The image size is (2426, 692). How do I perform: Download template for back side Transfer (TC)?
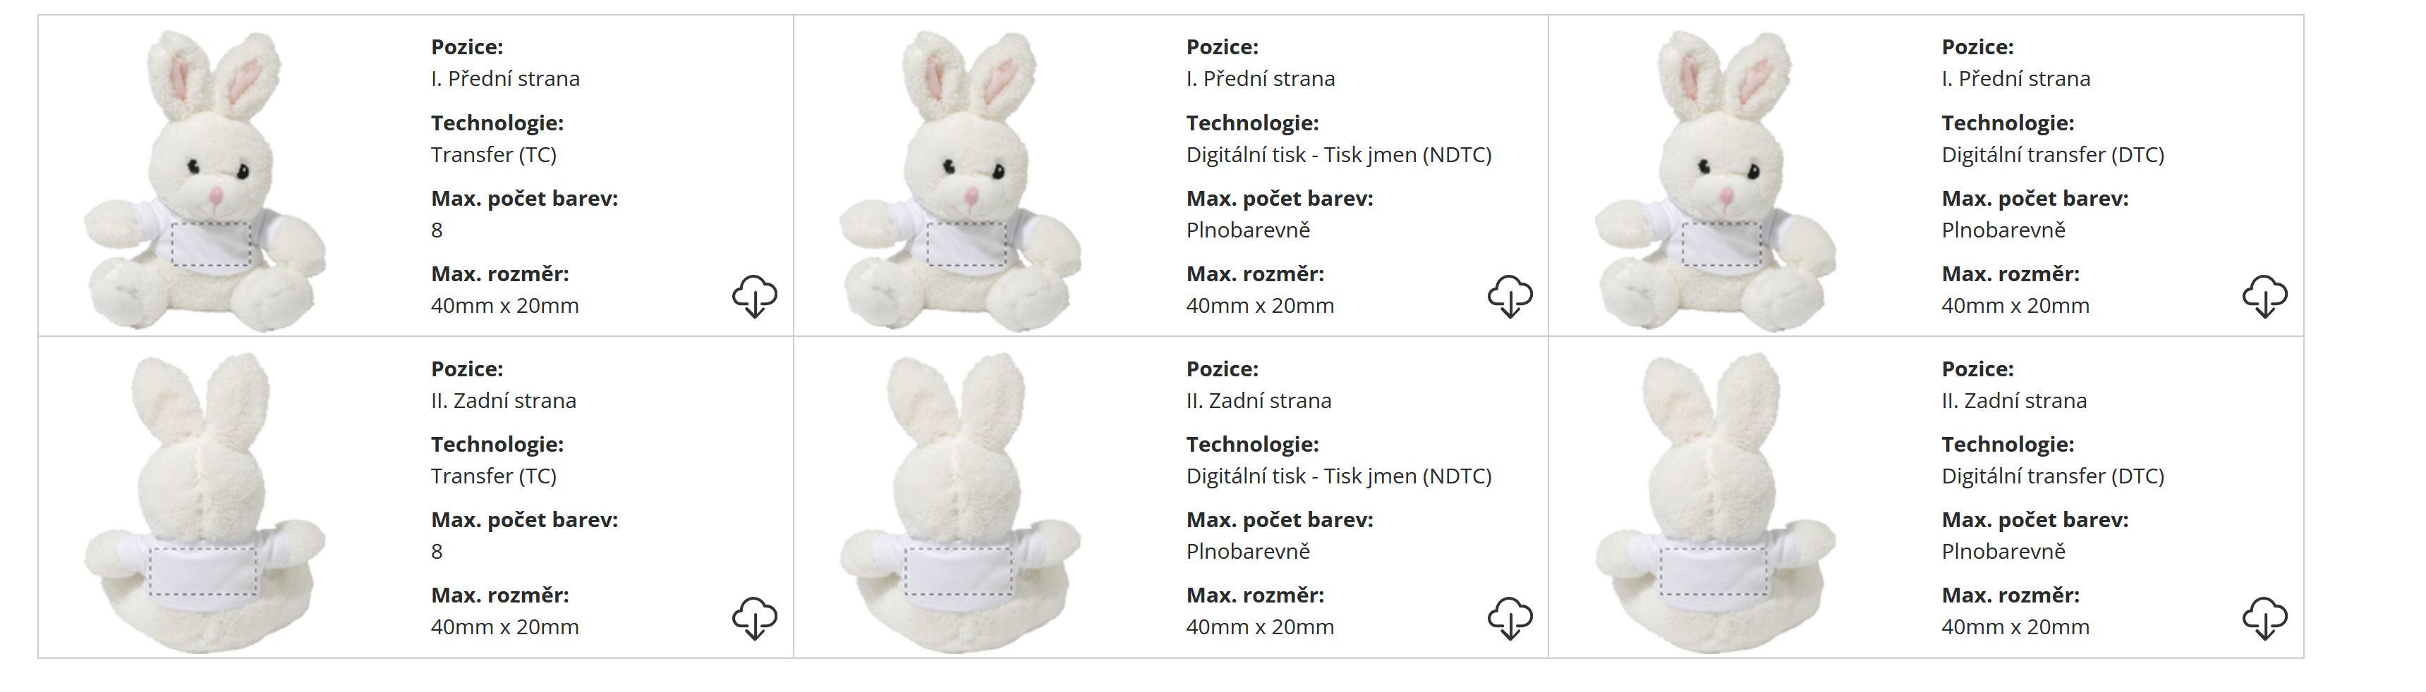754,618
